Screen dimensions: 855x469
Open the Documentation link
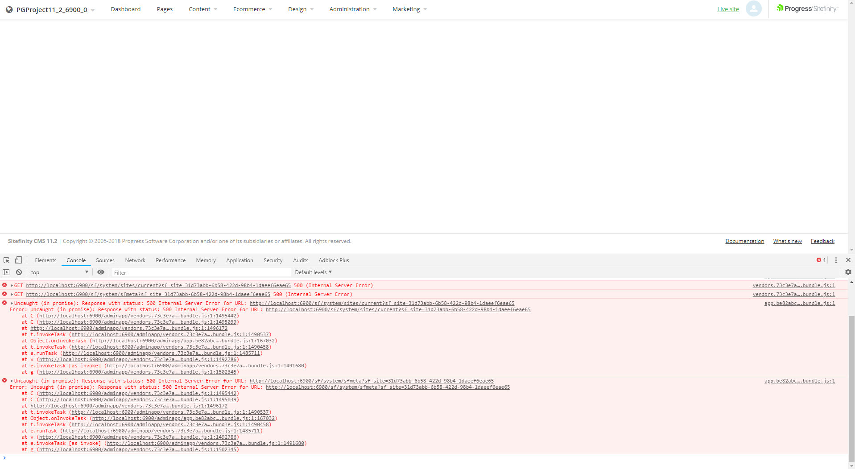click(x=744, y=241)
